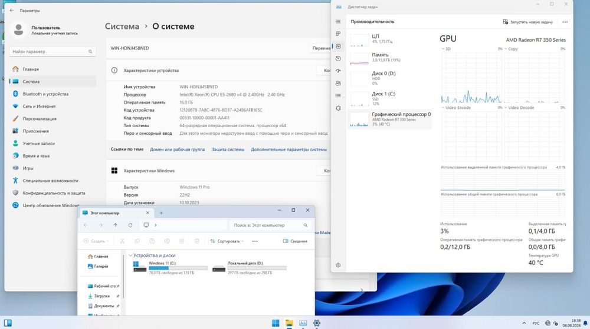Screen dimensions: 590x329
Task: Click the refresh icon in File Explorer
Action: (130, 225)
